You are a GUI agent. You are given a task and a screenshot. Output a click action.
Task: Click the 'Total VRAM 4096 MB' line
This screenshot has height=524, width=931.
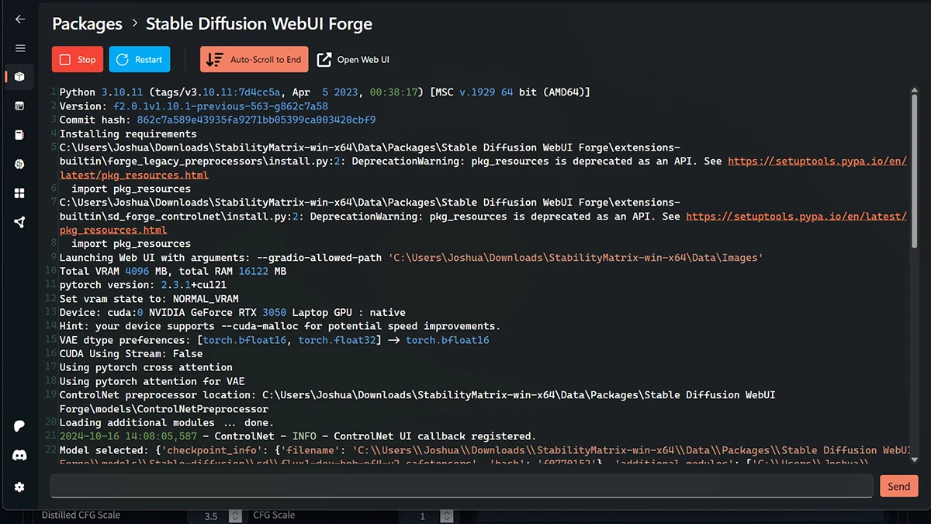[x=173, y=272]
